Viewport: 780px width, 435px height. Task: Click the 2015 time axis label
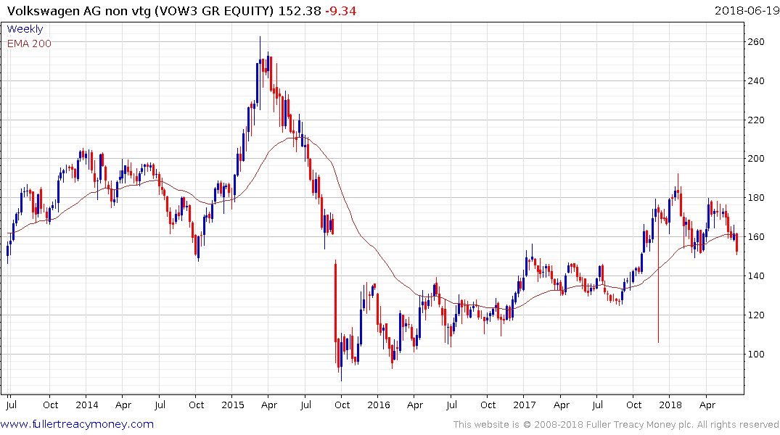pyautogui.click(x=233, y=405)
